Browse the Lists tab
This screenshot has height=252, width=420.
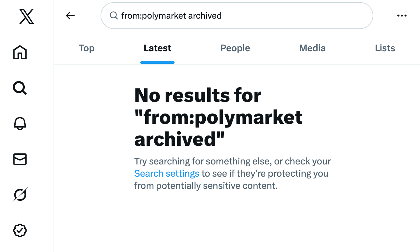click(x=385, y=48)
